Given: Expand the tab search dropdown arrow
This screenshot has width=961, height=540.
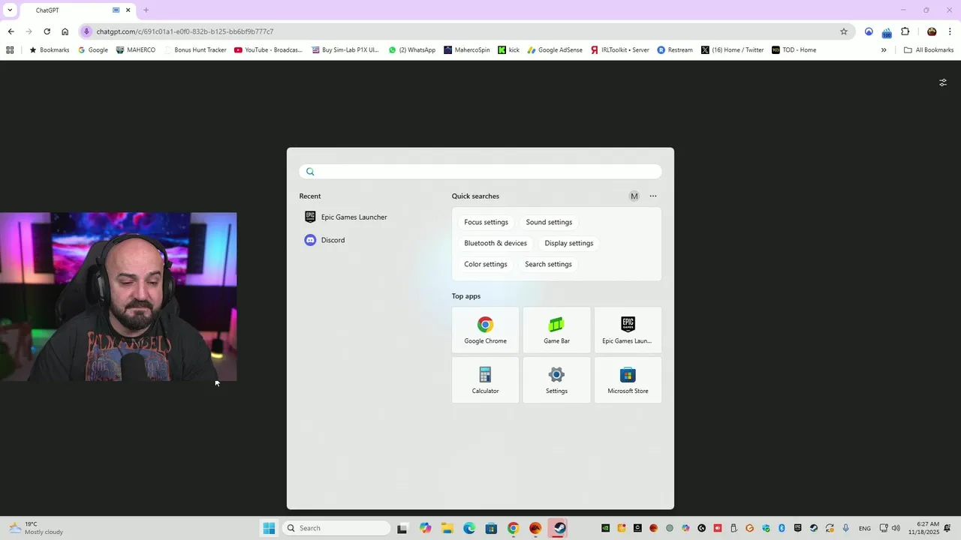Looking at the screenshot, I should (10, 10).
